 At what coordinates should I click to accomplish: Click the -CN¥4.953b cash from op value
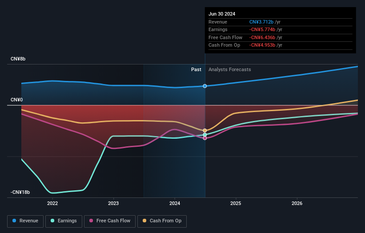tap(262, 45)
